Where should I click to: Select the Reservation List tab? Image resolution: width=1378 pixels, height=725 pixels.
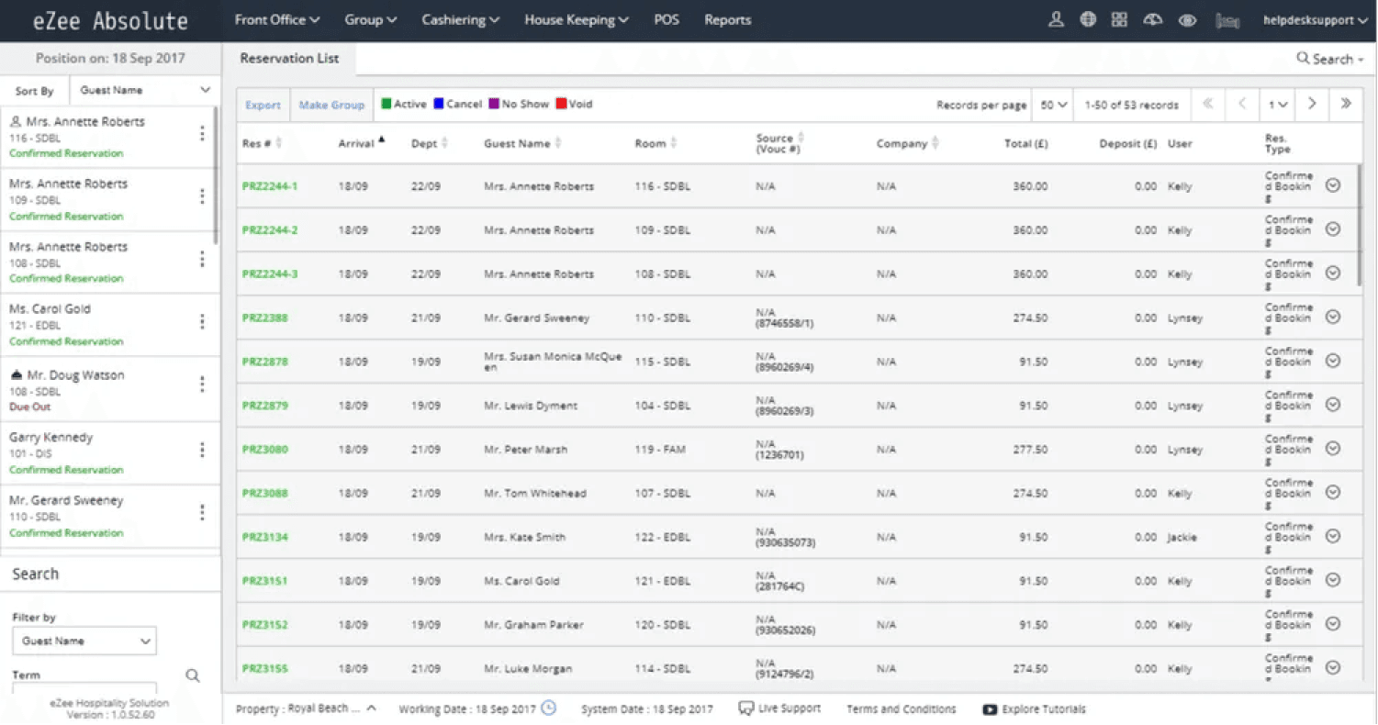click(289, 59)
